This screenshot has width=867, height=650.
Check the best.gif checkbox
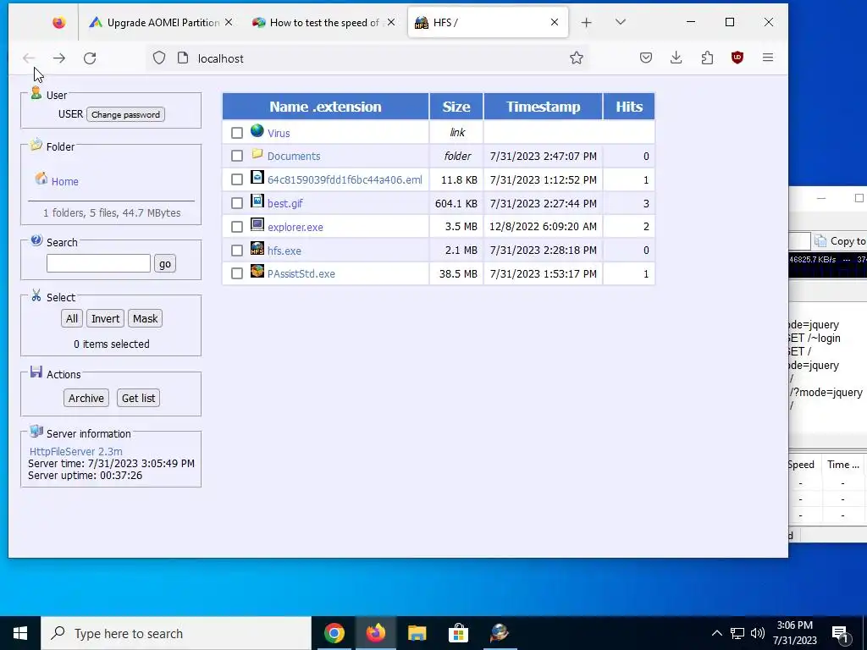(x=237, y=203)
